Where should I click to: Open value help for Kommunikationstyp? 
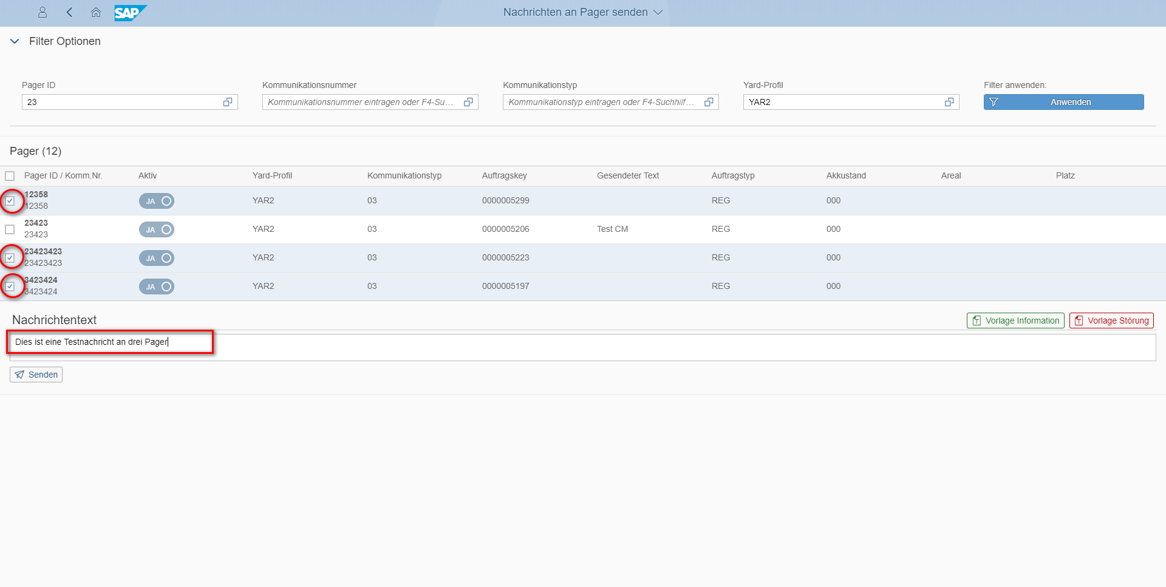pos(709,102)
